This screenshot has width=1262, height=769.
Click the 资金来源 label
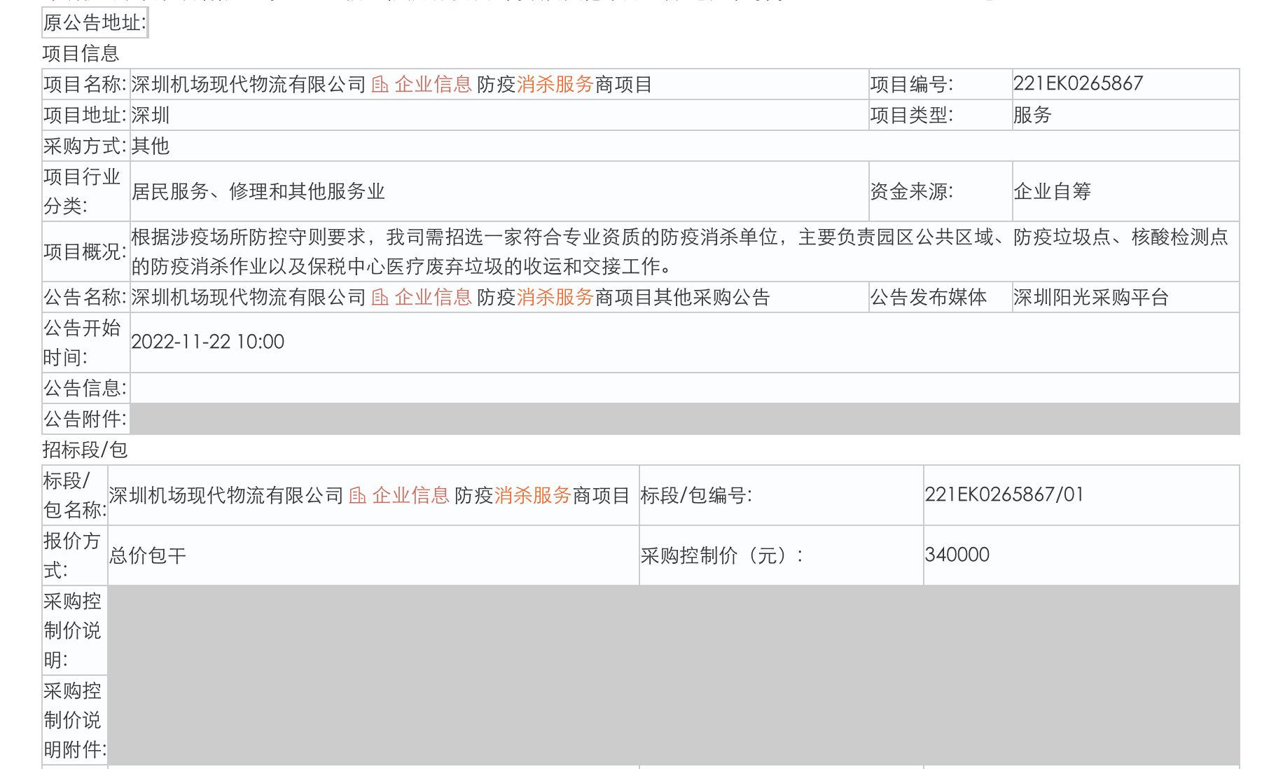pos(911,192)
